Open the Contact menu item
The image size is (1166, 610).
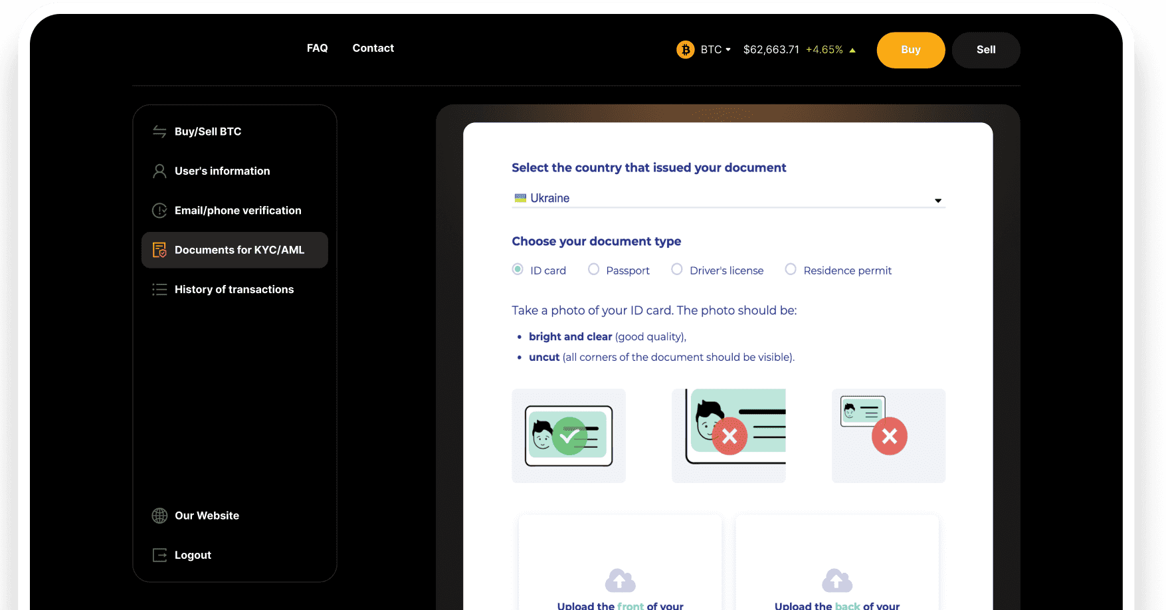[373, 48]
